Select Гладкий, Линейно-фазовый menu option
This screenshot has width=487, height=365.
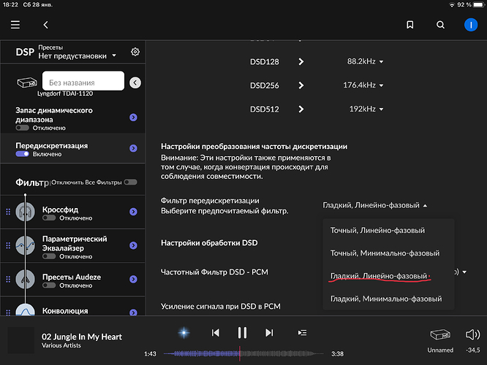(388, 276)
